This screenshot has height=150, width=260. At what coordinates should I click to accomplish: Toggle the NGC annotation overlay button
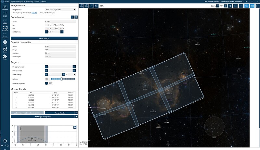point(252,6)
